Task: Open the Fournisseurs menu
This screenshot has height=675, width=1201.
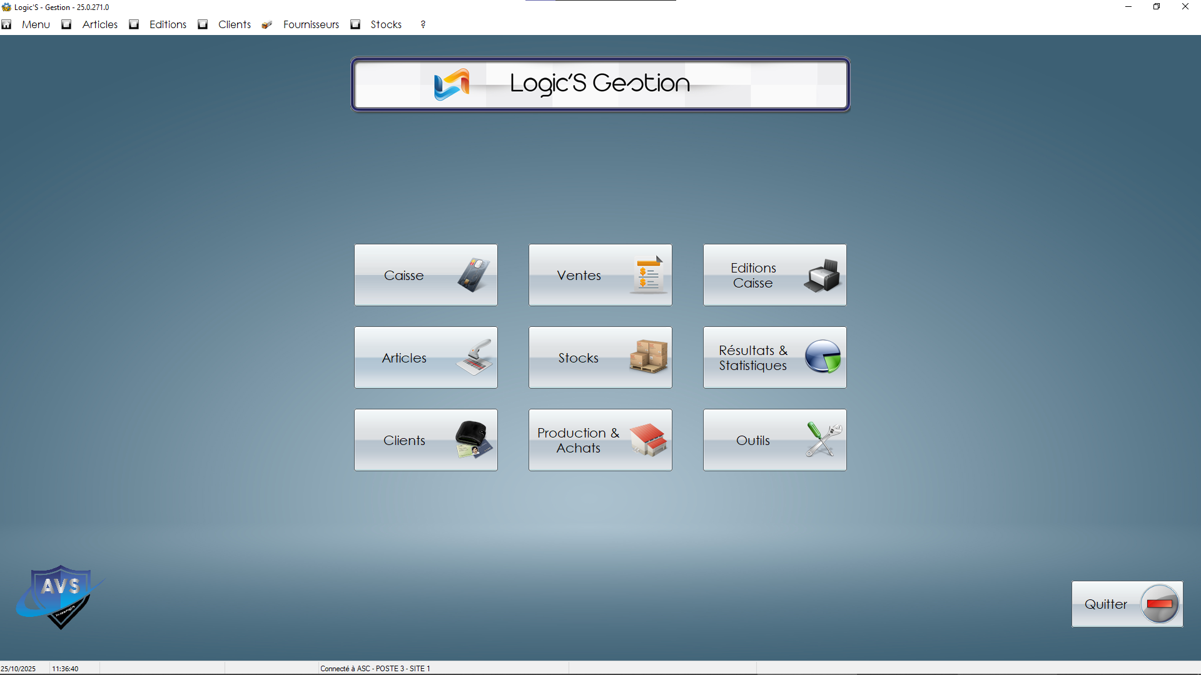Action: [x=311, y=24]
